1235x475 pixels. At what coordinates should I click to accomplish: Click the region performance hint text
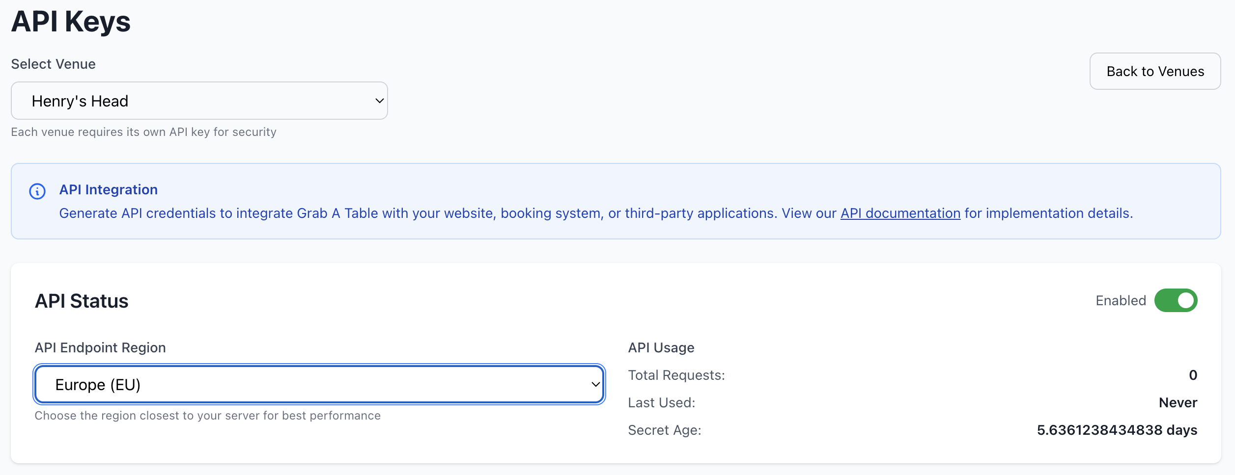[207, 416]
